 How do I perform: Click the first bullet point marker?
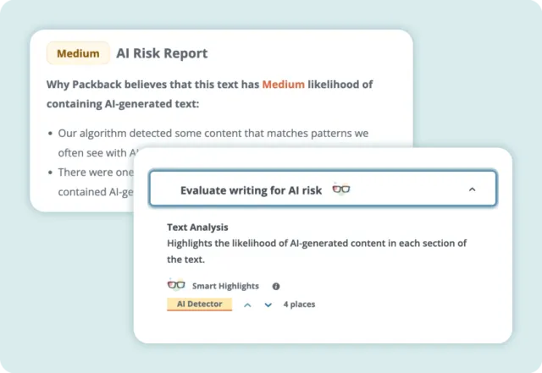(50, 134)
